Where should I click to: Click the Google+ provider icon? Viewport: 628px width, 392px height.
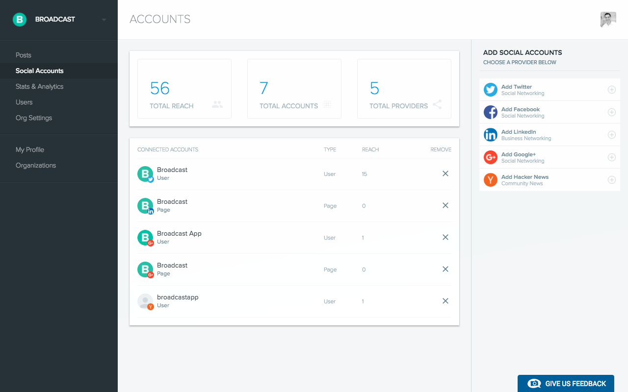pos(490,157)
